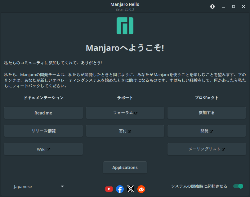The height and width of the screenshot is (197, 250).
Task: Minimize the Manjaro Hello window
Action: (224, 7)
